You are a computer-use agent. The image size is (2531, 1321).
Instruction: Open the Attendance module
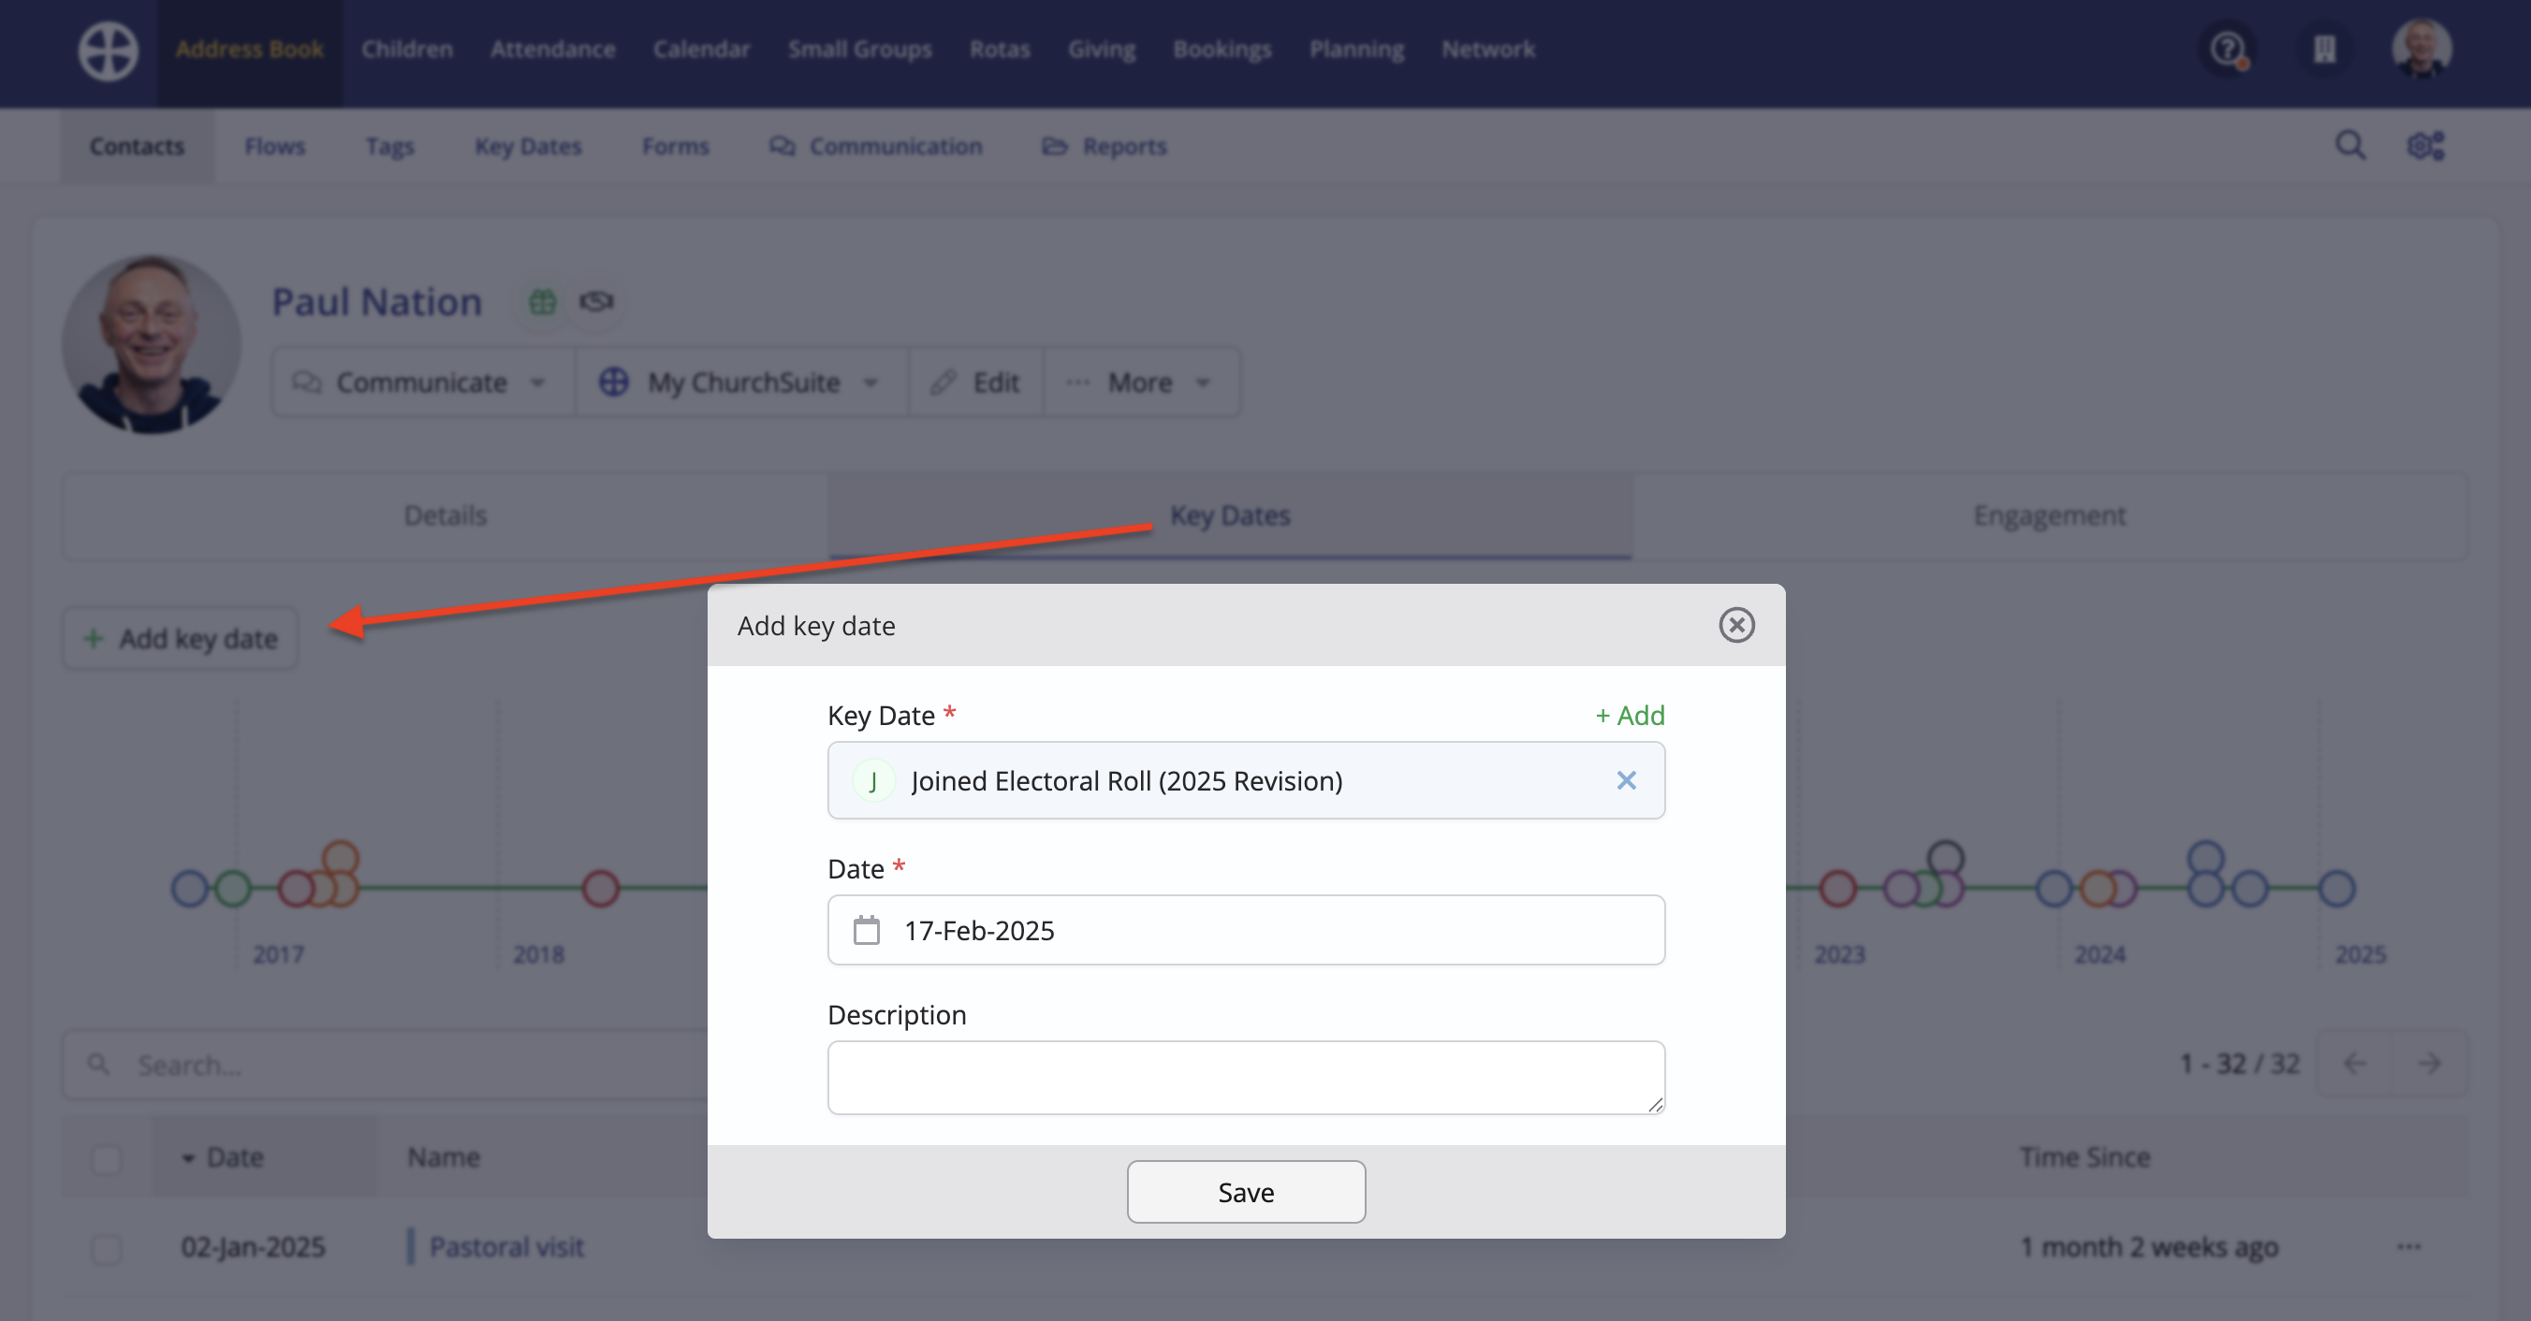[553, 49]
